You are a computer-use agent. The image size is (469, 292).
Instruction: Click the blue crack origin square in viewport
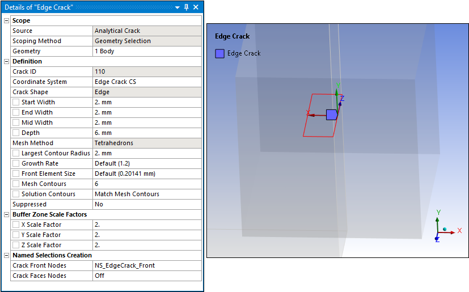pos(331,115)
